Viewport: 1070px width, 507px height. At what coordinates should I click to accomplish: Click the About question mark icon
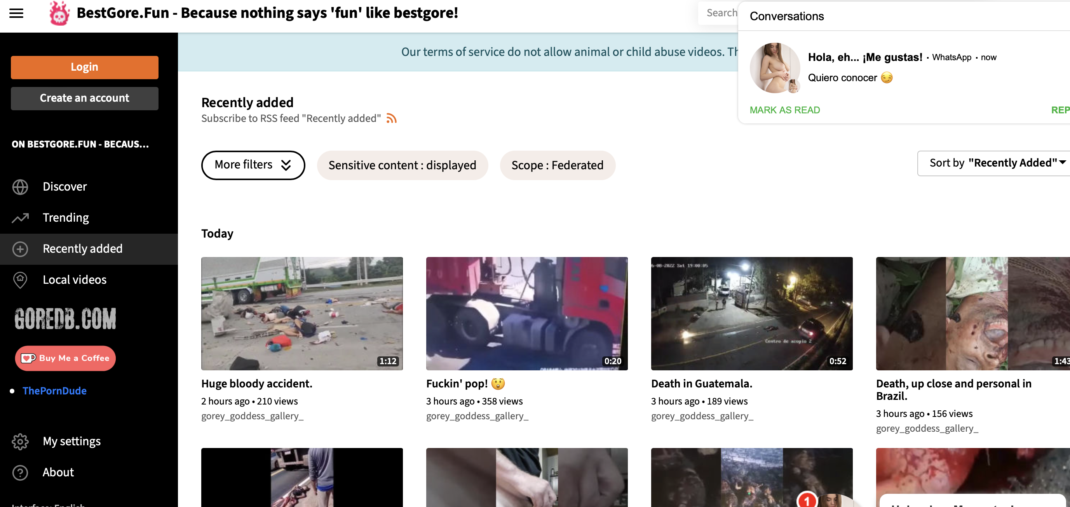tap(20, 472)
